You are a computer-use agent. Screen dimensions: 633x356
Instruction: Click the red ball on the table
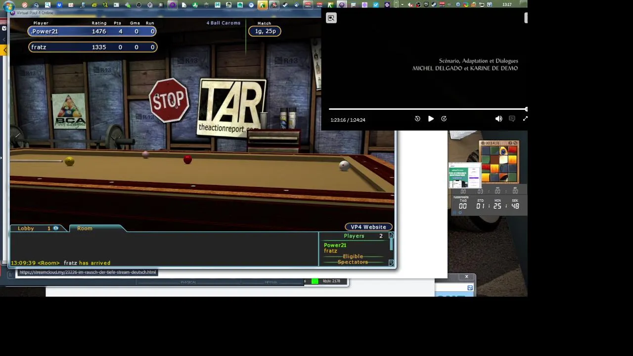187,159
